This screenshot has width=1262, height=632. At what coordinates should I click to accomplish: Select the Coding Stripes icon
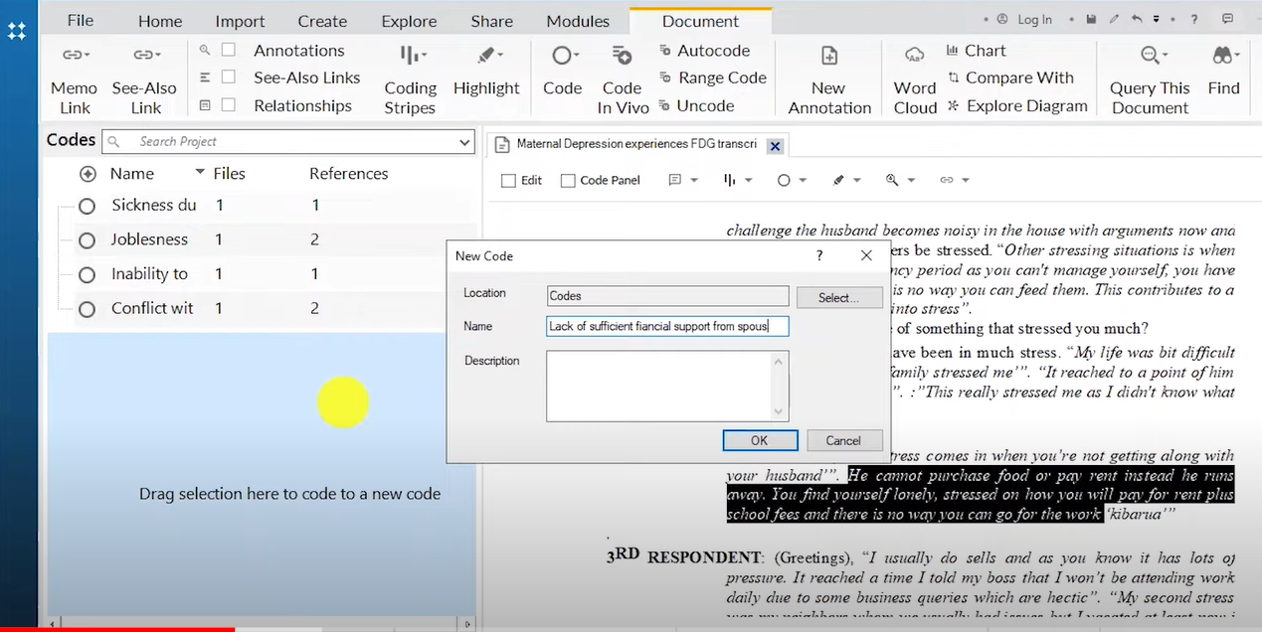click(412, 56)
